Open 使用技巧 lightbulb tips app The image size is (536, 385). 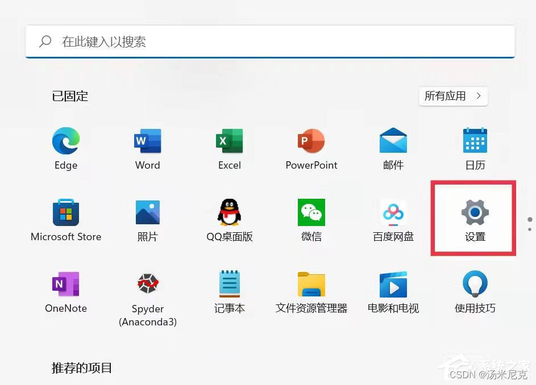(x=475, y=283)
